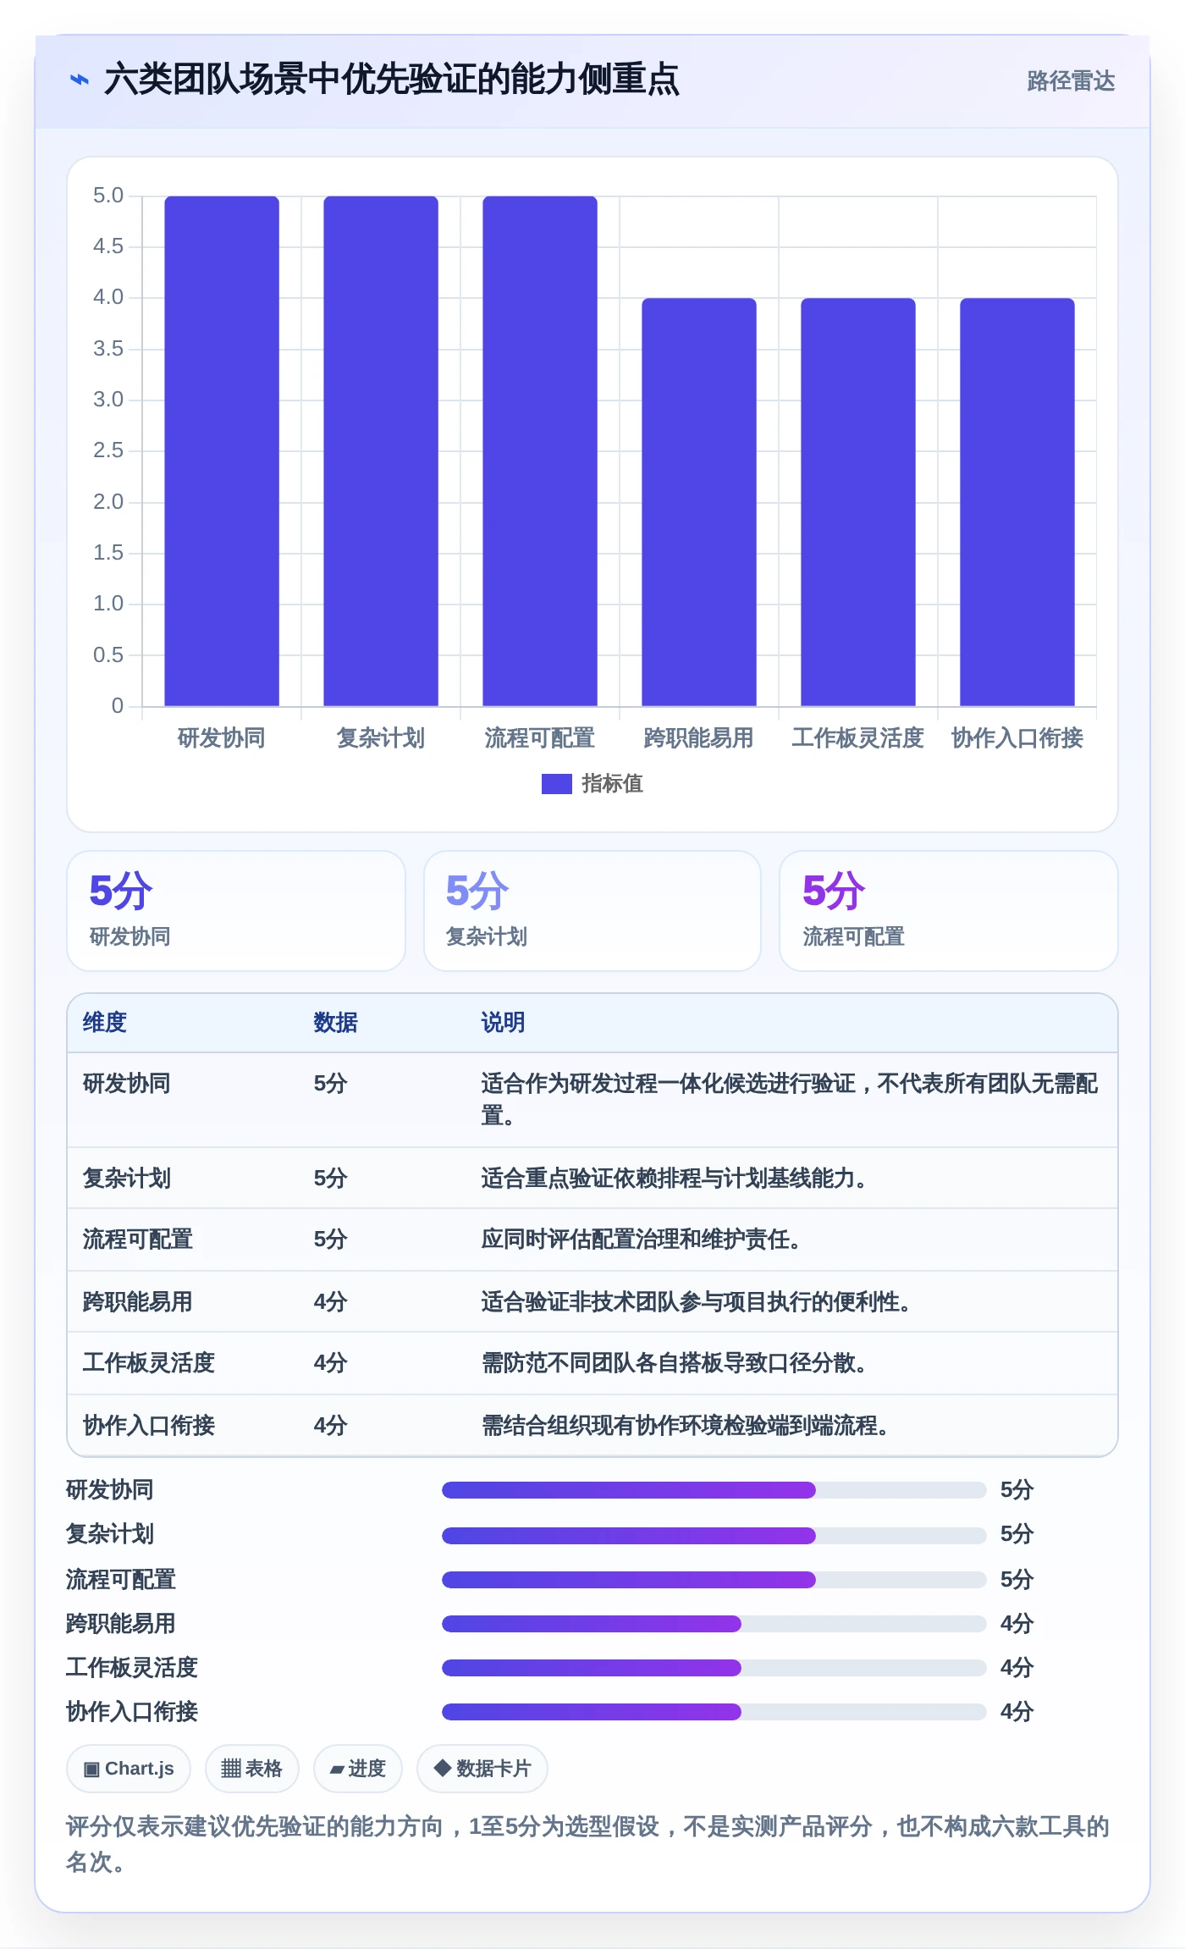Open the 复杂计划 5分 data card
The width and height of the screenshot is (1185, 1949).
592,911
